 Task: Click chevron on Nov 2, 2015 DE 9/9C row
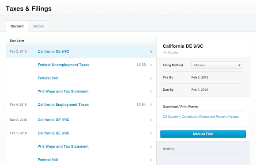click(x=151, y=120)
